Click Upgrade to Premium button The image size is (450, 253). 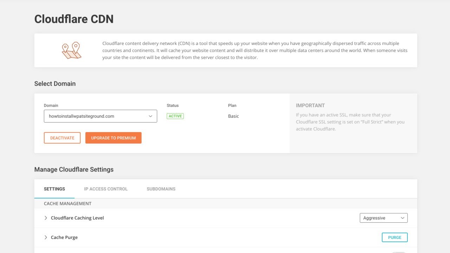(x=114, y=138)
